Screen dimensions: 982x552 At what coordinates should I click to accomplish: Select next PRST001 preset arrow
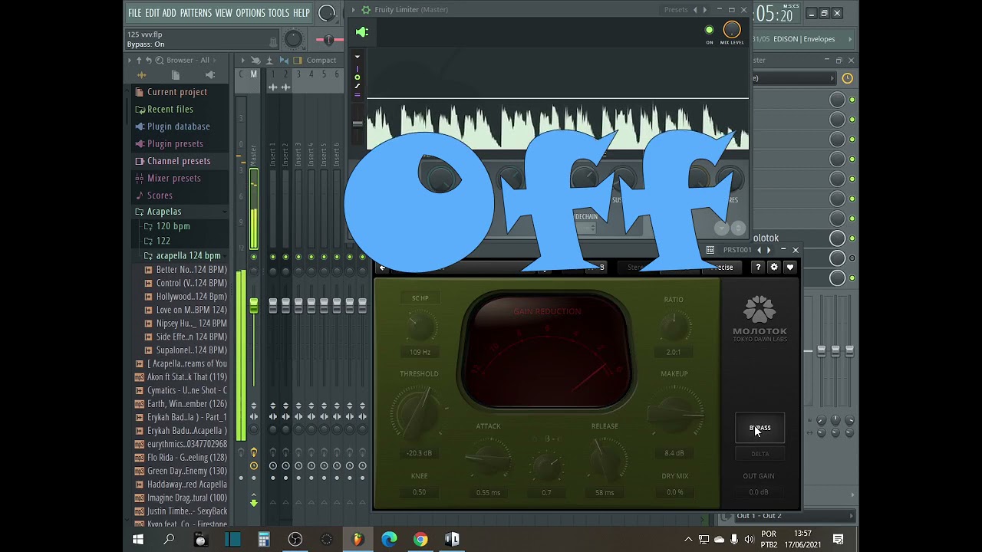point(769,250)
